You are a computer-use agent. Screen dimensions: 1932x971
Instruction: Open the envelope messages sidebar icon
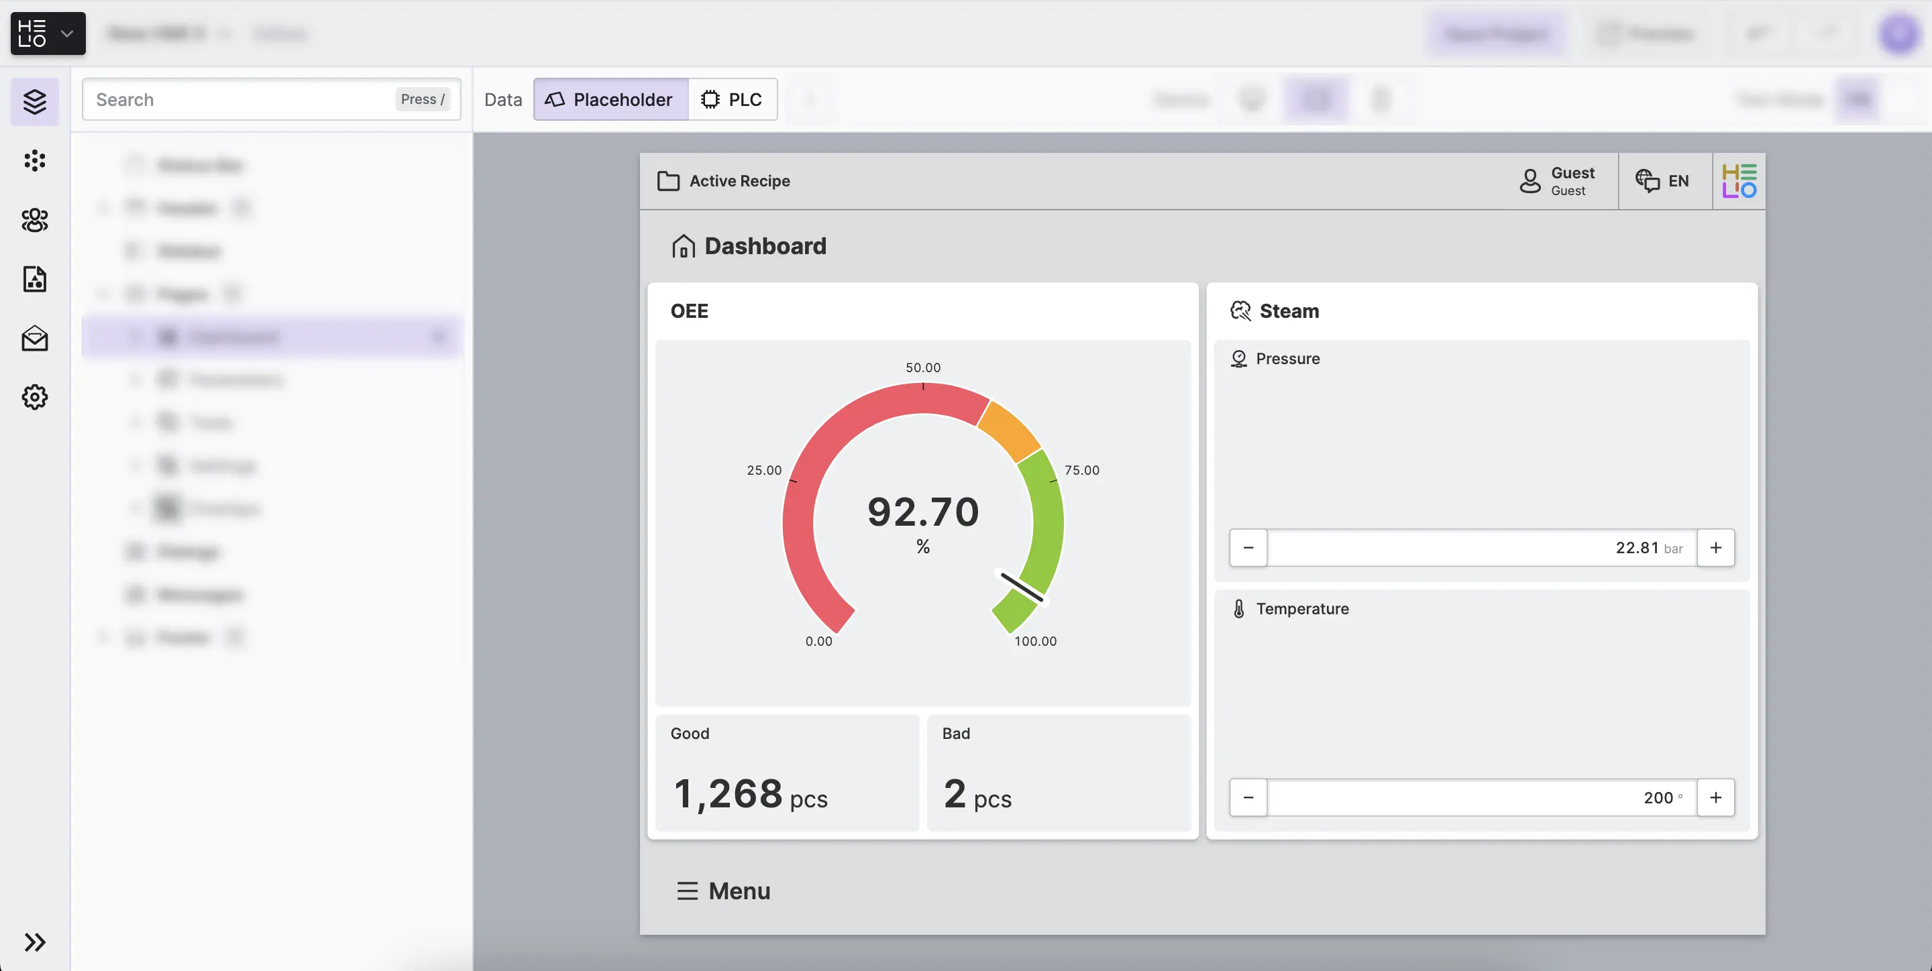[x=34, y=338]
